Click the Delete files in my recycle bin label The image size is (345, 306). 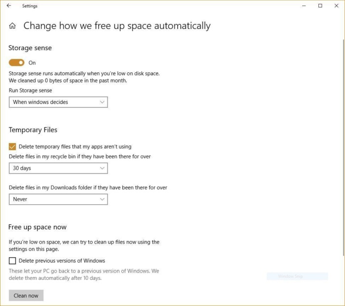(x=80, y=156)
